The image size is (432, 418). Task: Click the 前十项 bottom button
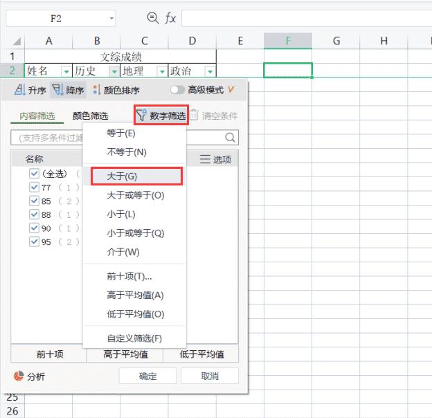tap(48, 354)
